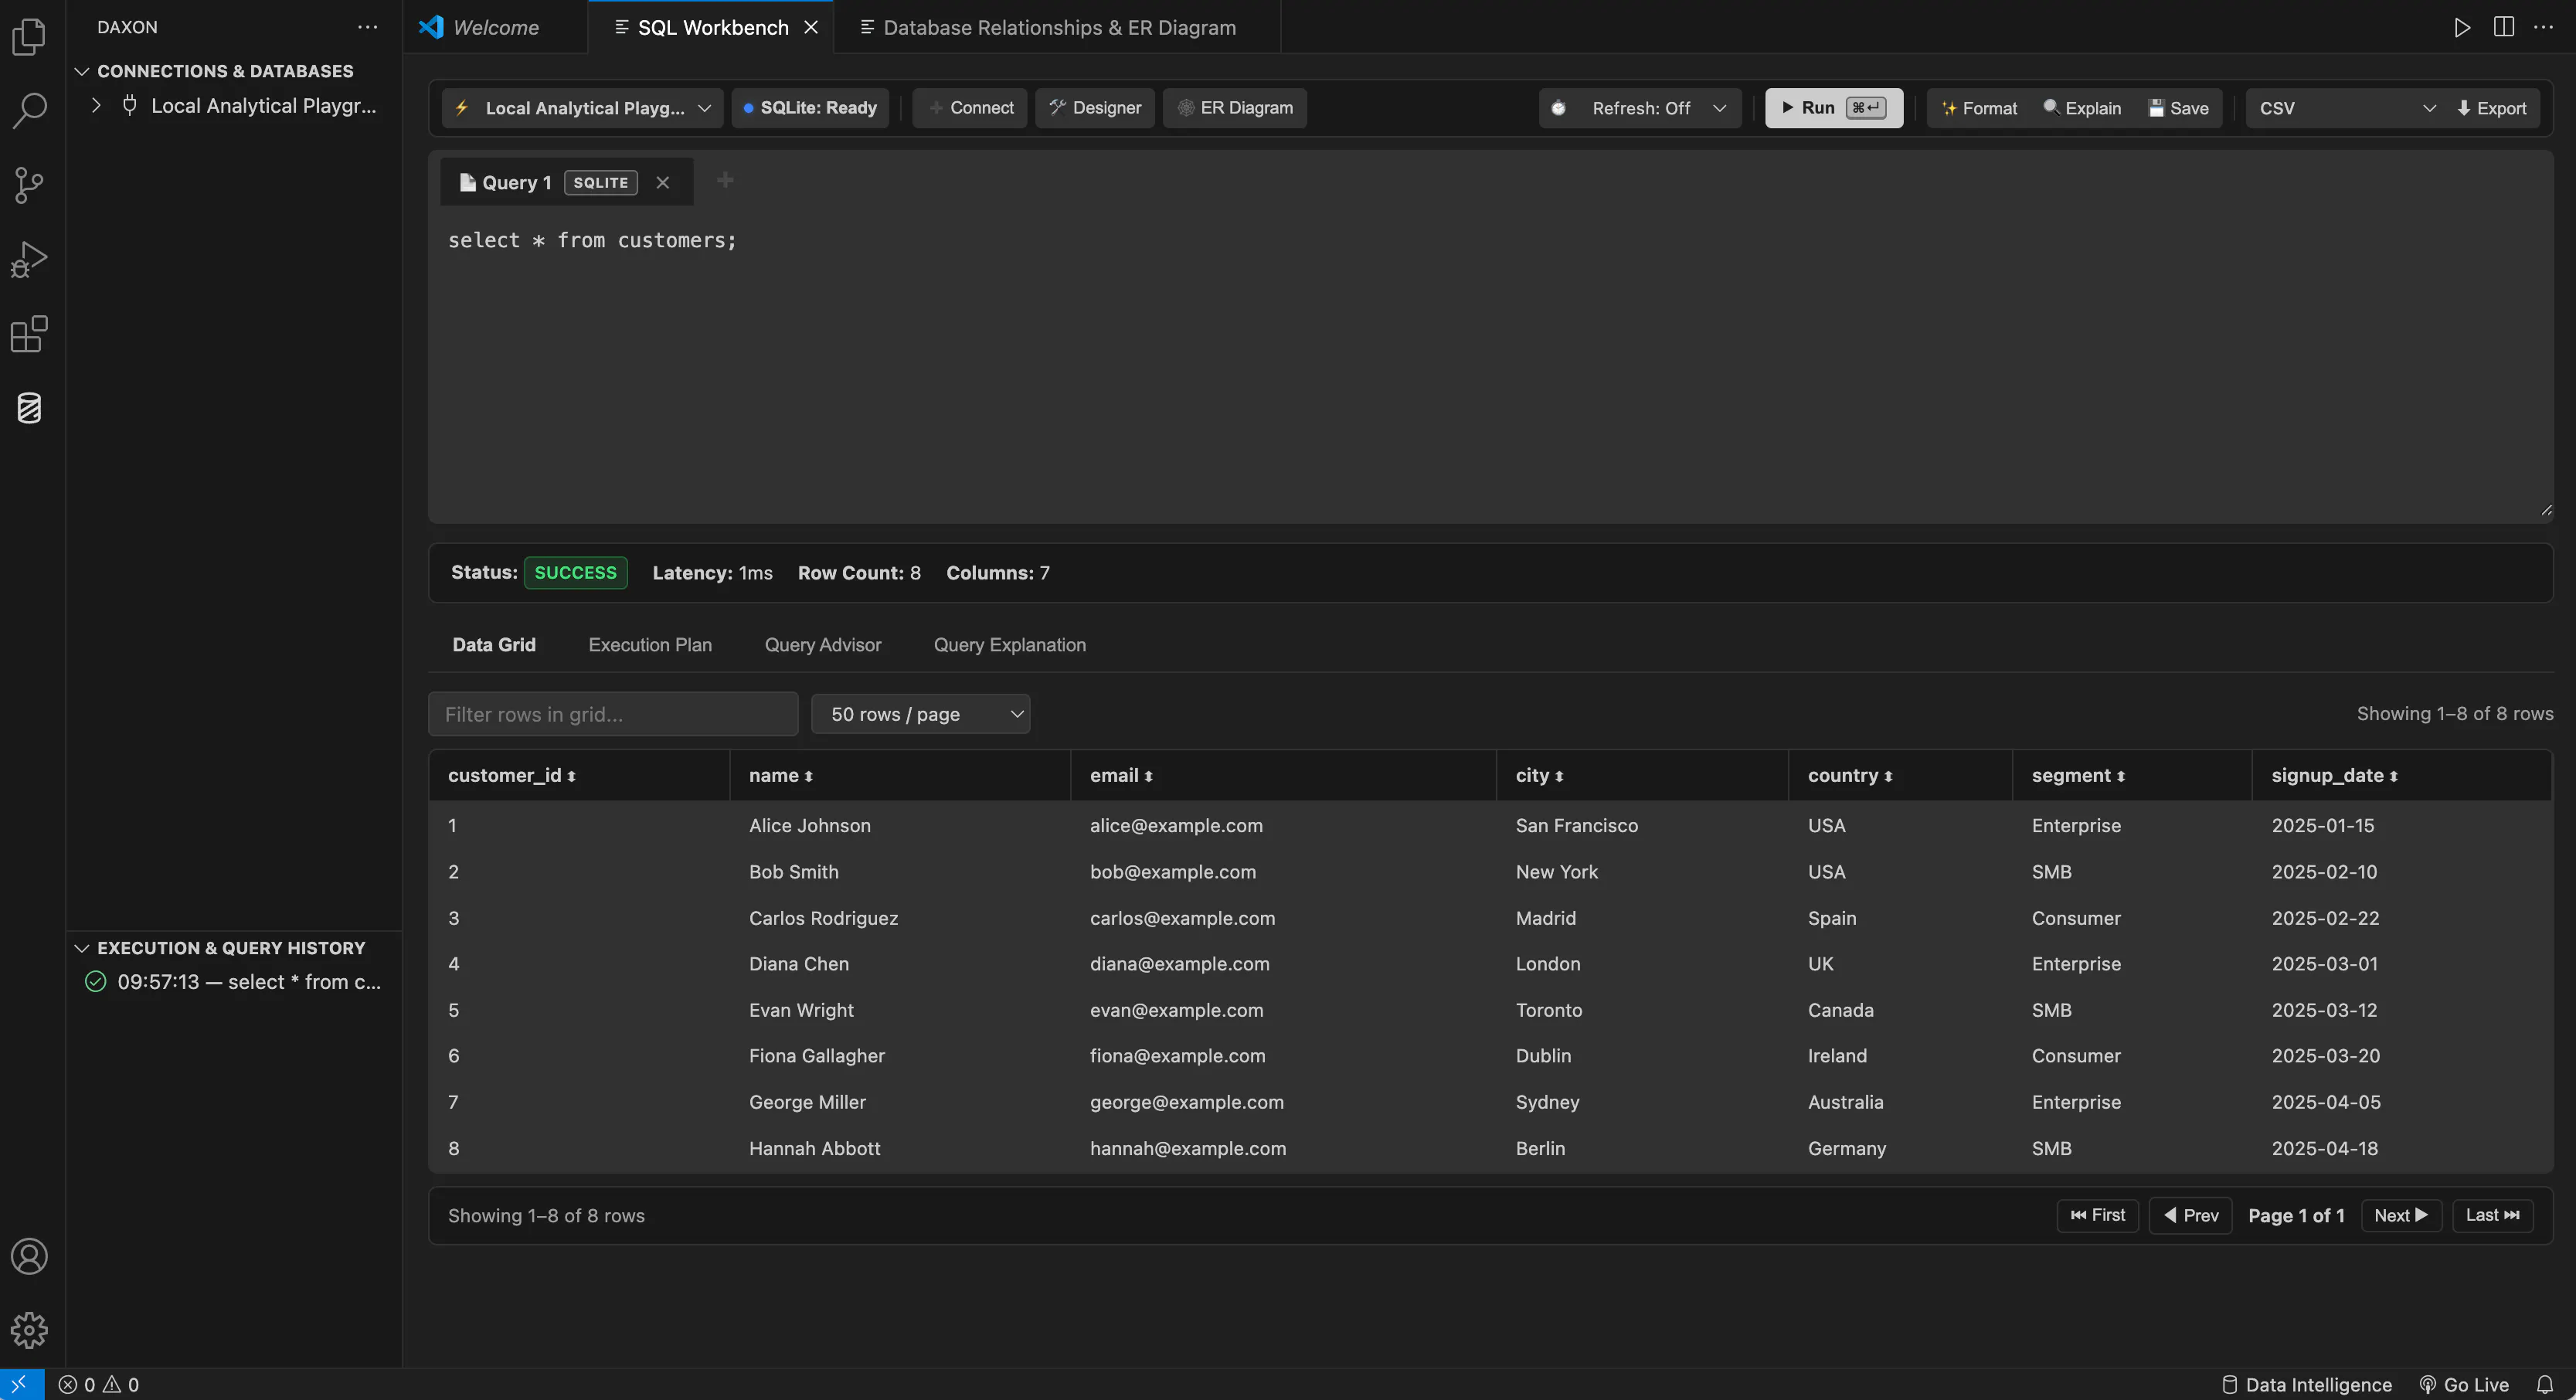The width and height of the screenshot is (2576, 1400).
Task: Open the Run and Debug view
Action: 29,259
